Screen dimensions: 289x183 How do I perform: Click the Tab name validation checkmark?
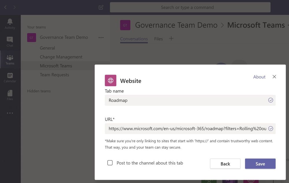click(270, 100)
